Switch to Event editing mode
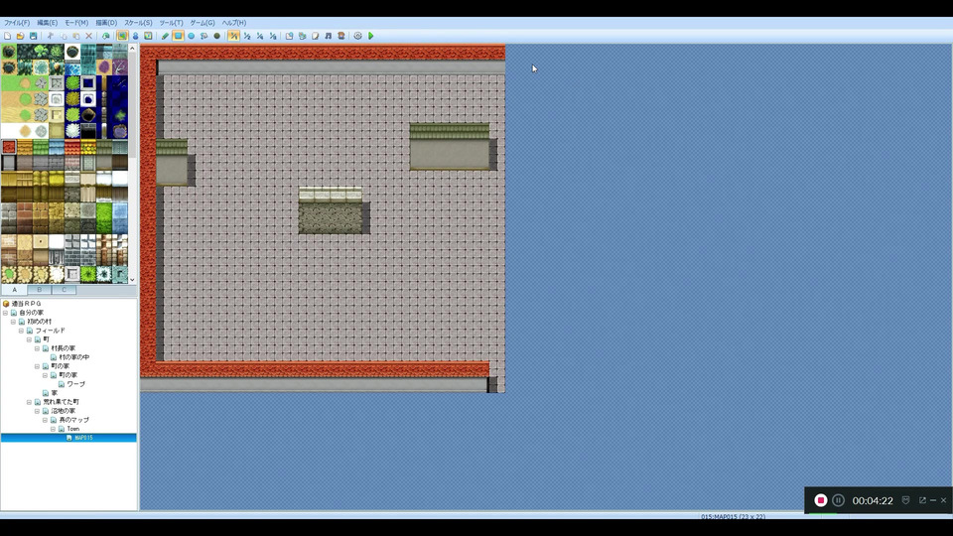The height and width of the screenshot is (536, 953). tap(136, 36)
